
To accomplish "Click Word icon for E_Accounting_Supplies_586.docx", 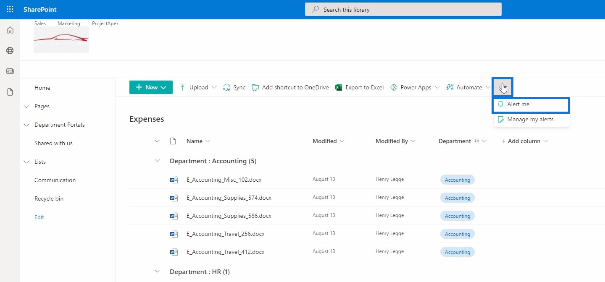I will tap(174, 216).
